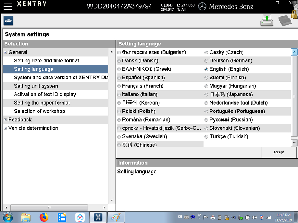Click Setting unit system link
The image size is (298, 223).
tap(35, 86)
